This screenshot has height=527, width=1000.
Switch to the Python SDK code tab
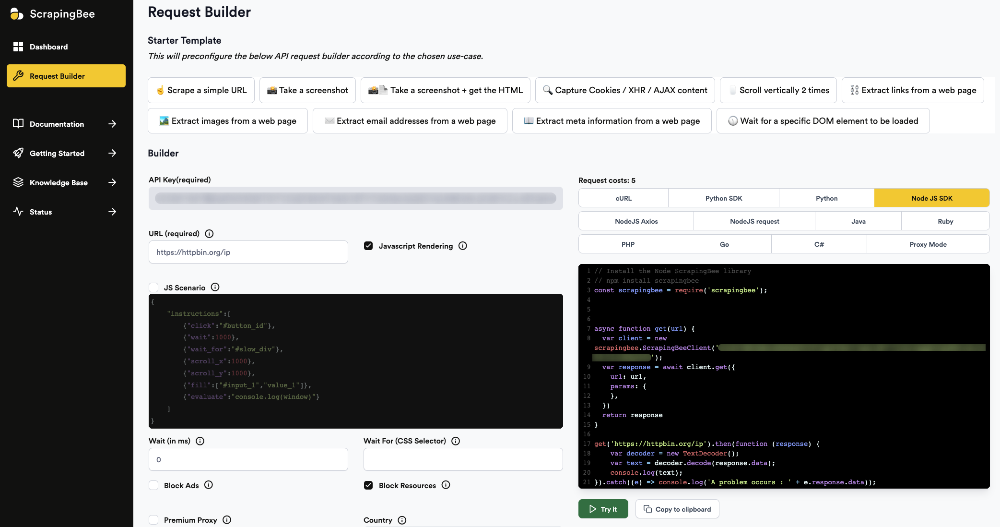[x=723, y=198]
